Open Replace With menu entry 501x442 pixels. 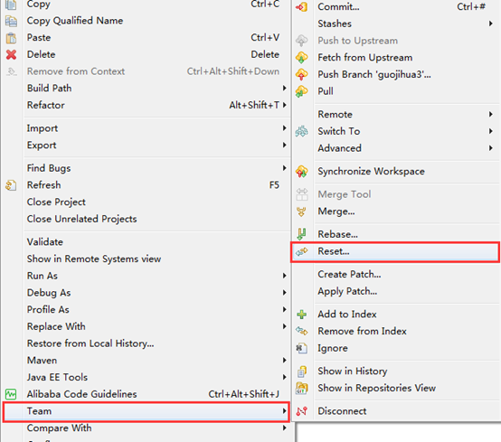[x=56, y=326]
